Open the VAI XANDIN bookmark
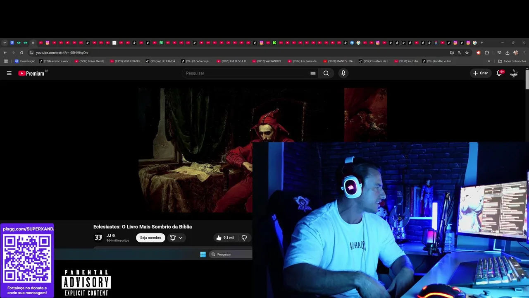 click(268, 61)
